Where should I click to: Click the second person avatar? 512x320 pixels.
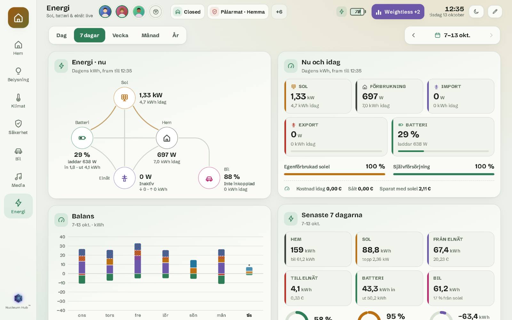pos(122,12)
